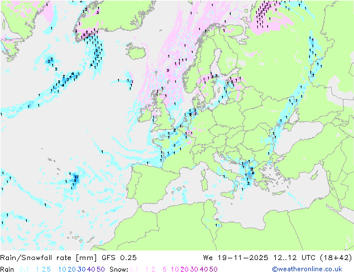This screenshot has height=274, width=354.
Task: Select the 'Rain/Snowfall rate [mm]' title text
Action: pos(49,258)
